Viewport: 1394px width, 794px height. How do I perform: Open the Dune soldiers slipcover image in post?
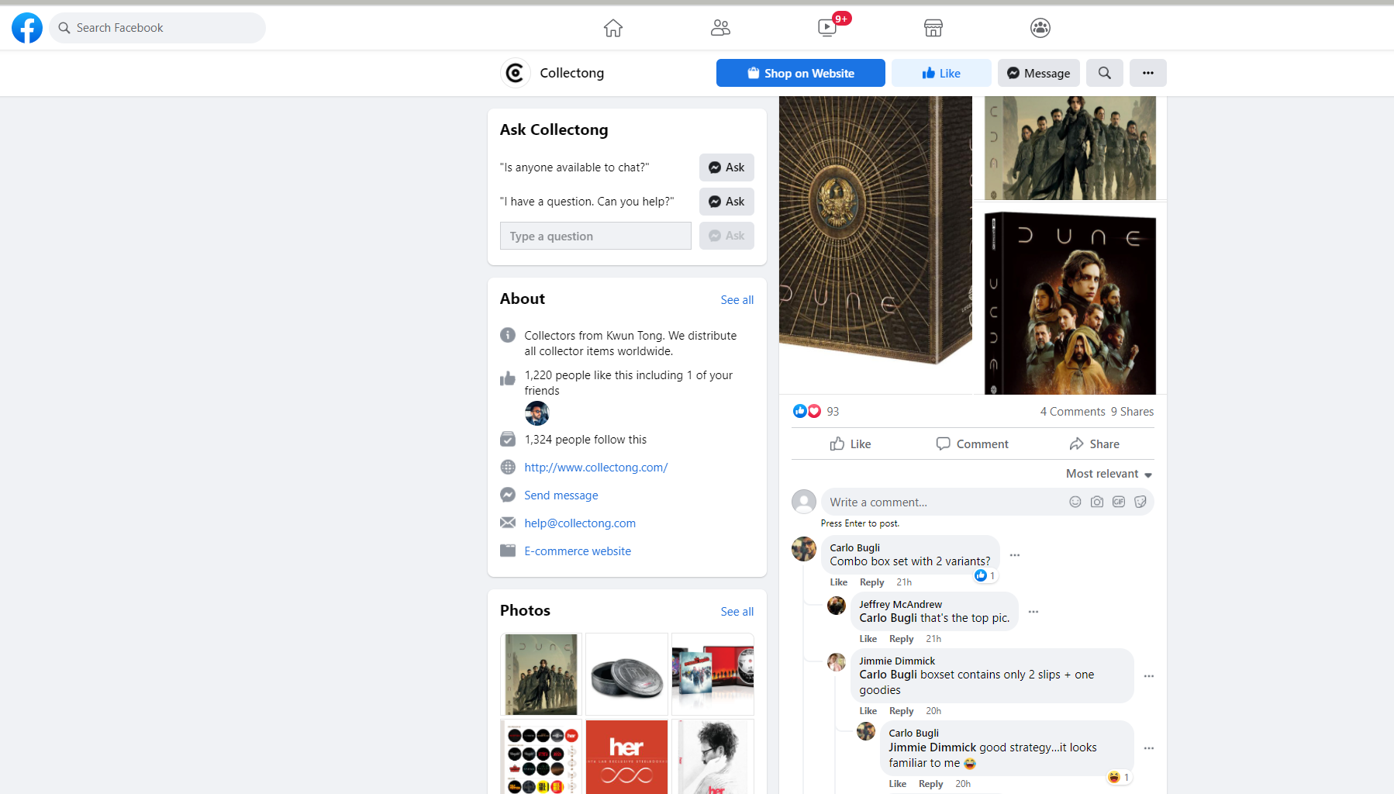click(x=1071, y=148)
